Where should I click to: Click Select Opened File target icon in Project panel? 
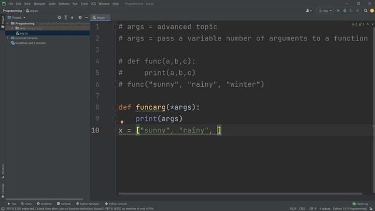pyautogui.click(x=59, y=18)
